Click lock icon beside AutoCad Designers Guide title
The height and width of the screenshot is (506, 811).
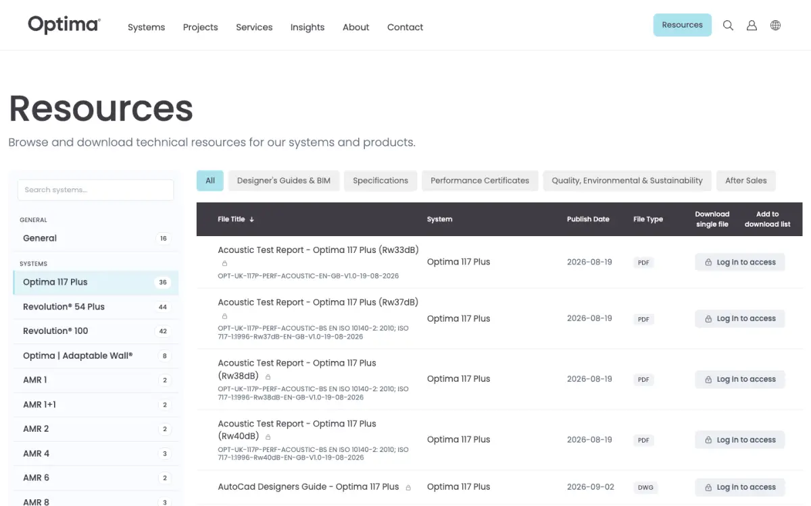pos(408,487)
